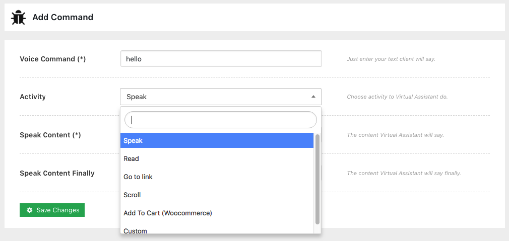The image size is (509, 241).
Task: Click the gear icon in Save Changes
Action: 30,210
